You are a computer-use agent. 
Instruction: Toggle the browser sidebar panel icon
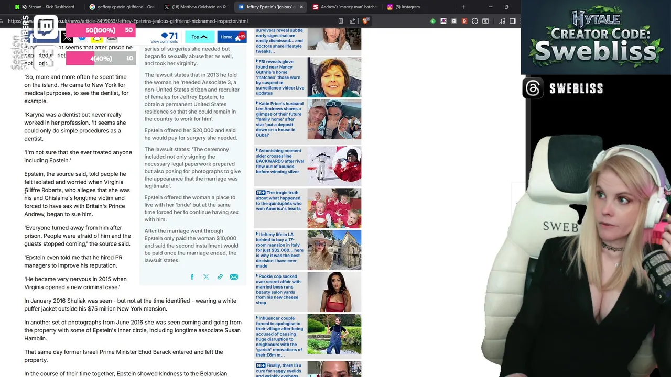(x=513, y=21)
